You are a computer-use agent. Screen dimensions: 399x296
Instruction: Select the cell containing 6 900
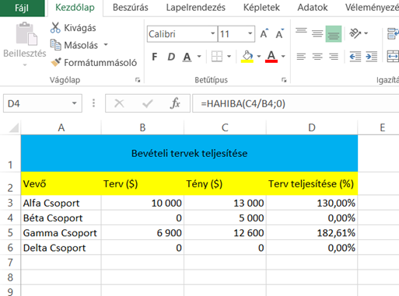click(x=142, y=233)
